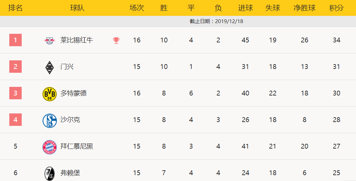Click the BVB 09 Dortmund logo
The height and width of the screenshot is (181, 356).
pyautogui.click(x=50, y=94)
